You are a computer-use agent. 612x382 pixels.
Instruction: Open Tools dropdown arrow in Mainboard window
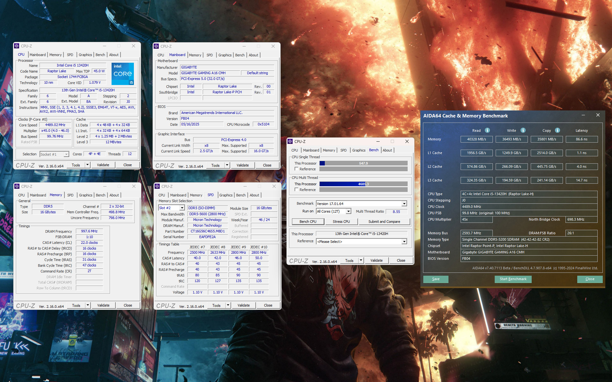pyautogui.click(x=227, y=165)
